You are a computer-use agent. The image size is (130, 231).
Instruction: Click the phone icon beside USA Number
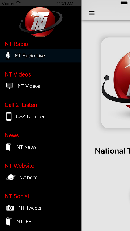[9, 117]
